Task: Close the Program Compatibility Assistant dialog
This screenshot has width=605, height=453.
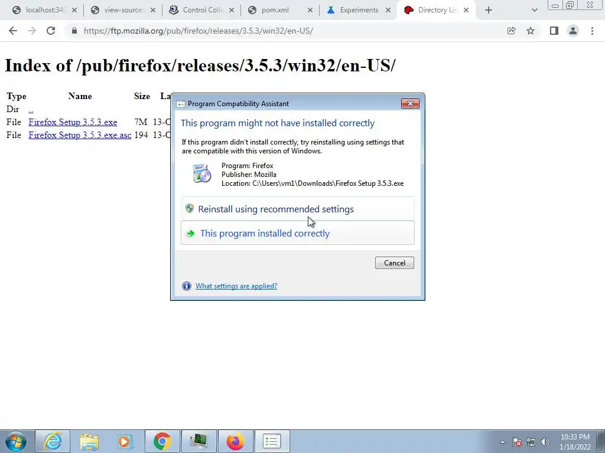Action: 410,103
